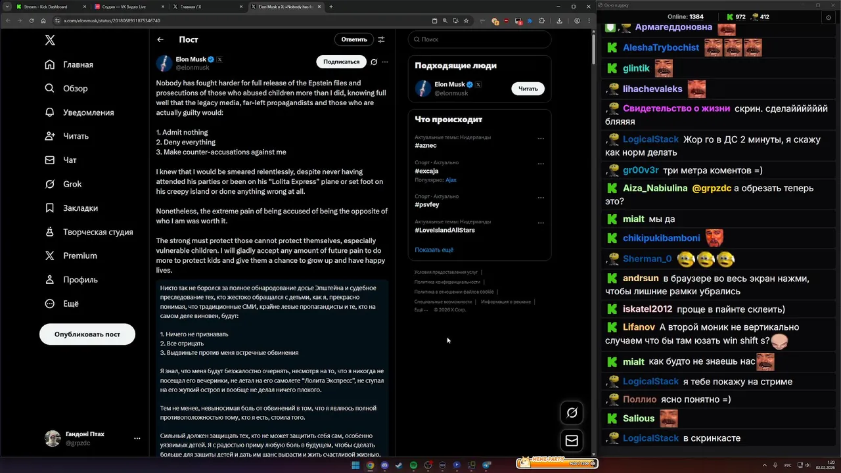Viewport: 841px width, 473px height.
Task: Open Условия предоставления услуг link
Action: 446,272
